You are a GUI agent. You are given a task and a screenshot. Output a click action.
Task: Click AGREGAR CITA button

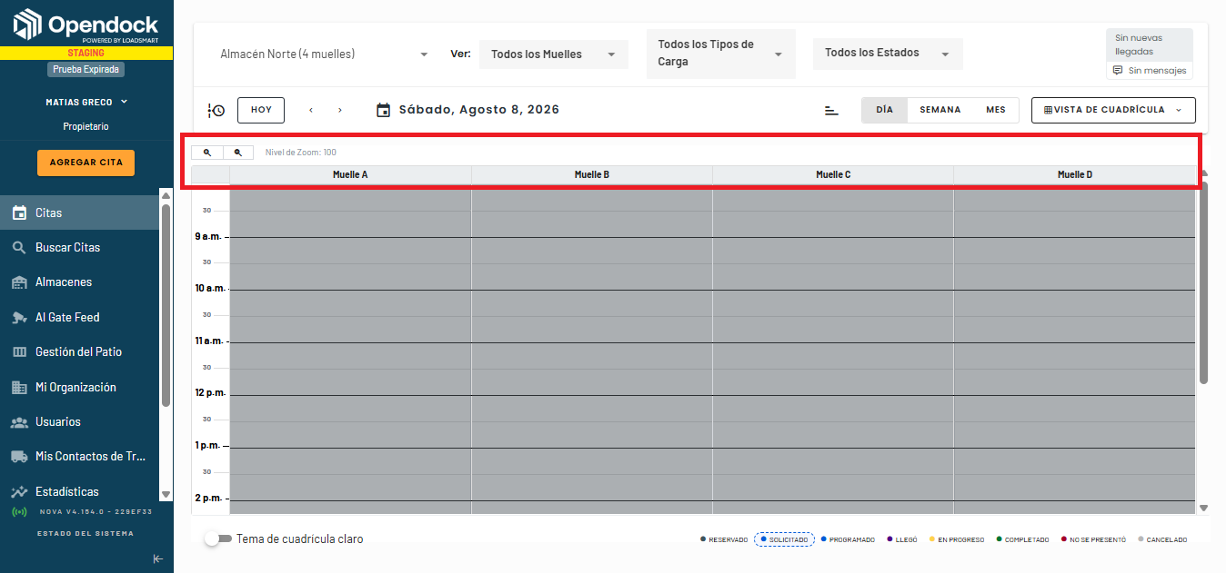pyautogui.click(x=85, y=163)
